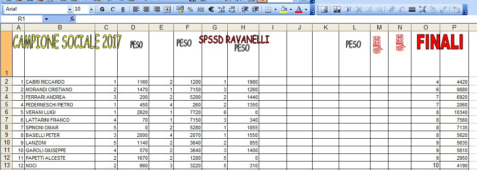Open Formatting toolbar options arrow
The height and width of the screenshot is (170, 477).
(x=313, y=9)
